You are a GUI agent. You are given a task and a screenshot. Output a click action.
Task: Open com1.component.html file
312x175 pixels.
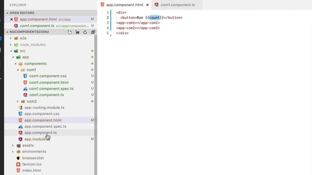point(49,82)
